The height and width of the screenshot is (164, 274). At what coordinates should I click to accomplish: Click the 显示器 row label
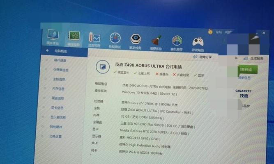tap(97, 136)
